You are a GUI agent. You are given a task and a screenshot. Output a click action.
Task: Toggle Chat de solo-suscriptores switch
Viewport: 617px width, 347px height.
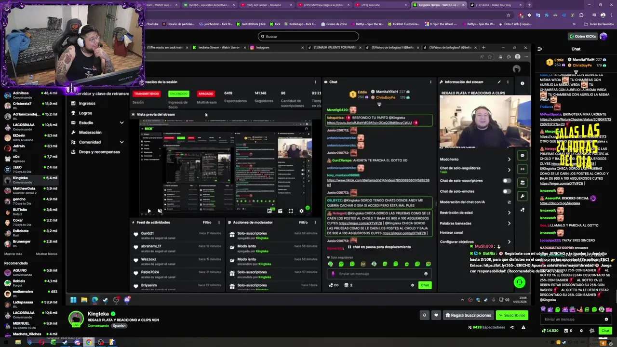pyautogui.click(x=507, y=181)
